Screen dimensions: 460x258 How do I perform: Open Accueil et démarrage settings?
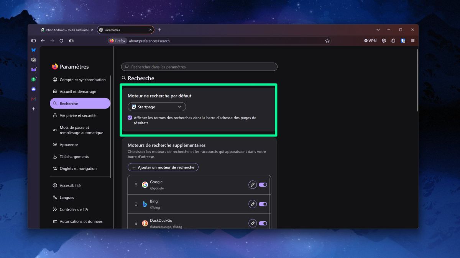pos(80,92)
